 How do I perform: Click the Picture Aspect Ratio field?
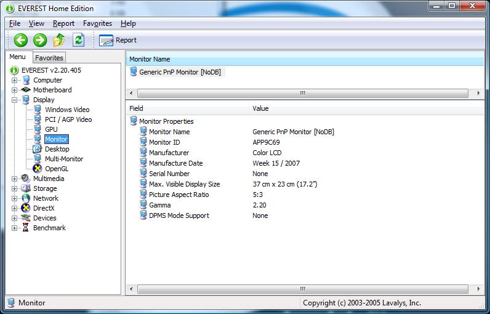point(179,195)
